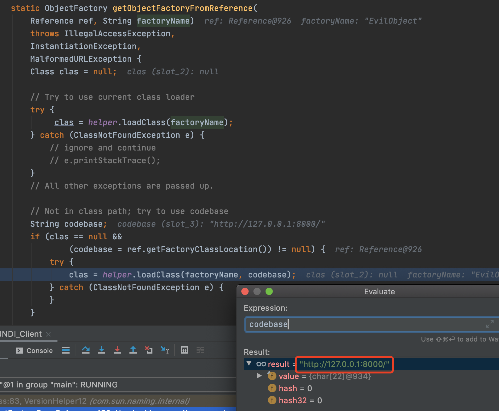Image resolution: width=499 pixels, height=411 pixels.
Task: Click the Run to Cursor icon
Action: [165, 350]
